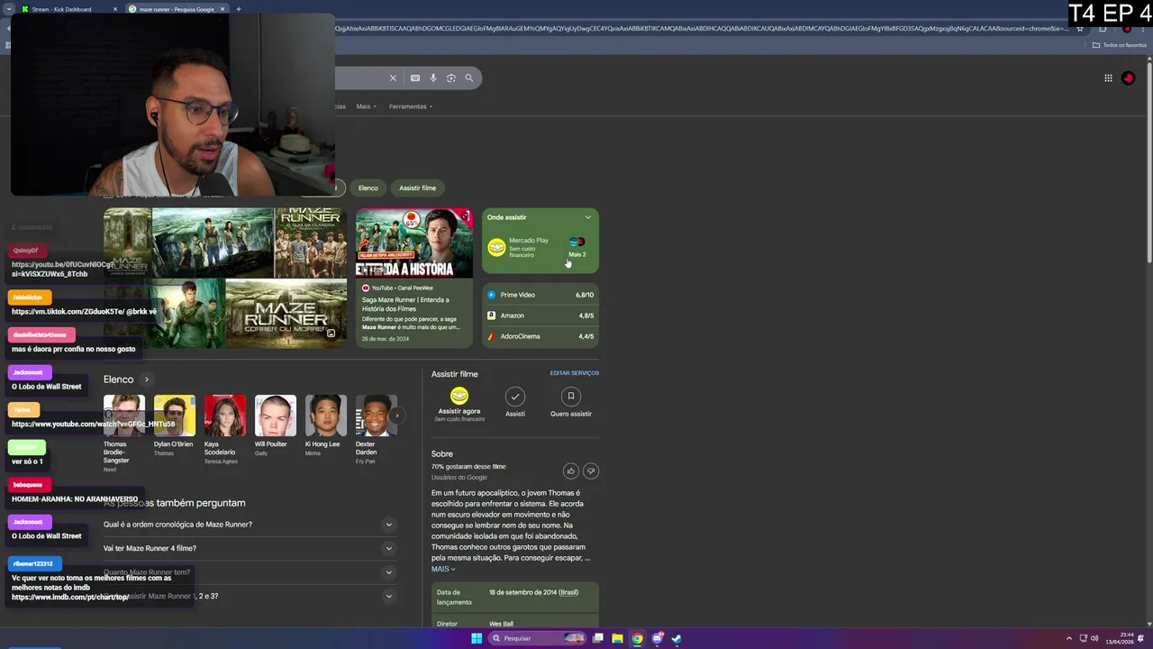The height and width of the screenshot is (649, 1153).
Task: Open Discord from the taskbar
Action: click(x=657, y=638)
